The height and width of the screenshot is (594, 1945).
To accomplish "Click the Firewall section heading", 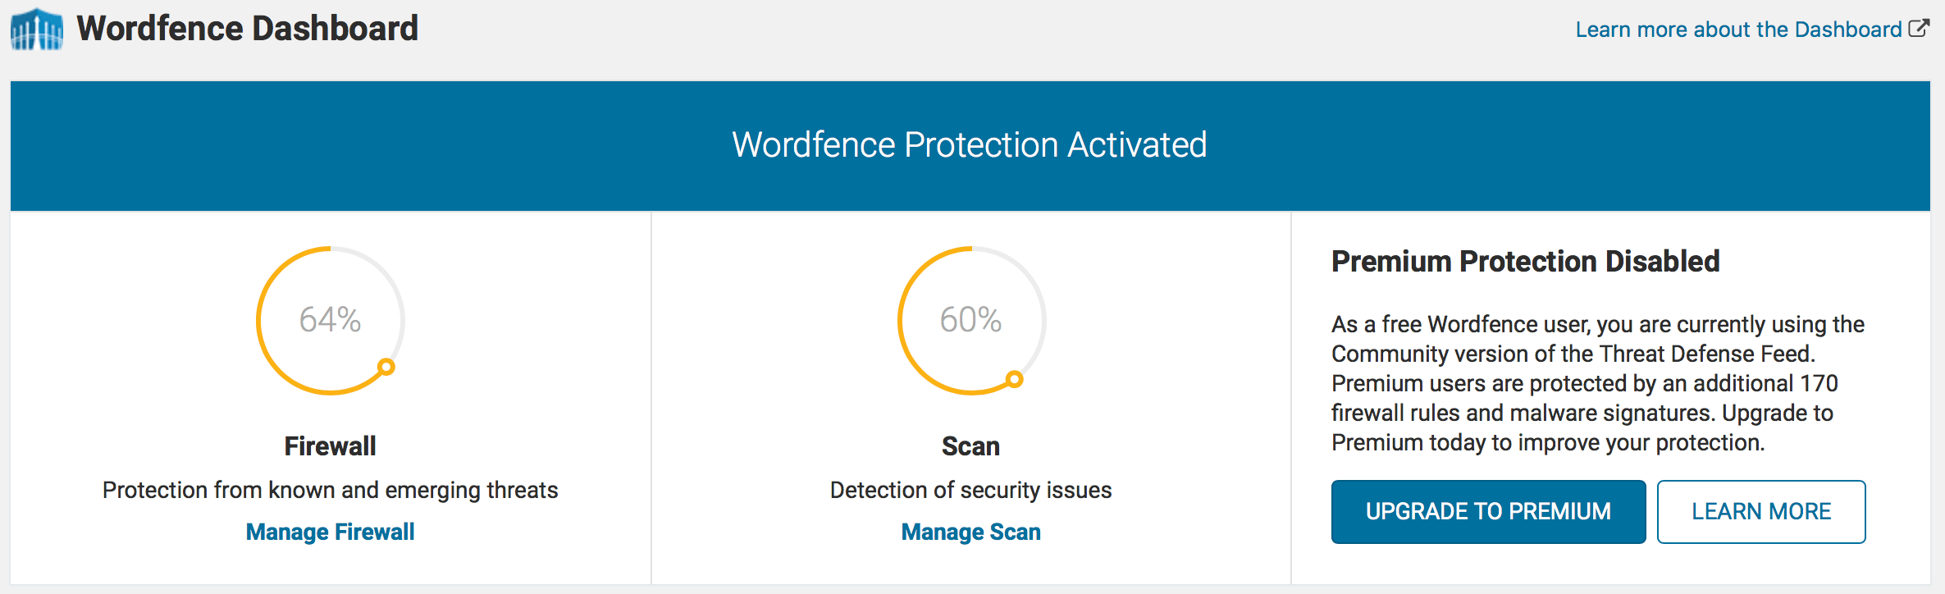I will [330, 446].
